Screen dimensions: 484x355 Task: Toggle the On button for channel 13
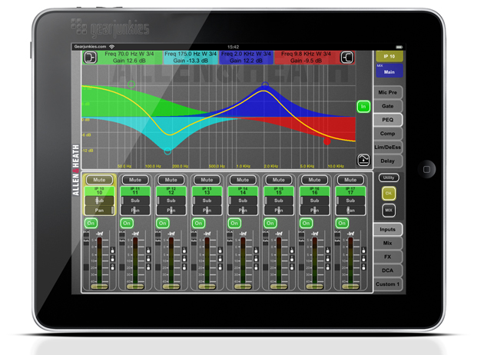(x=198, y=223)
